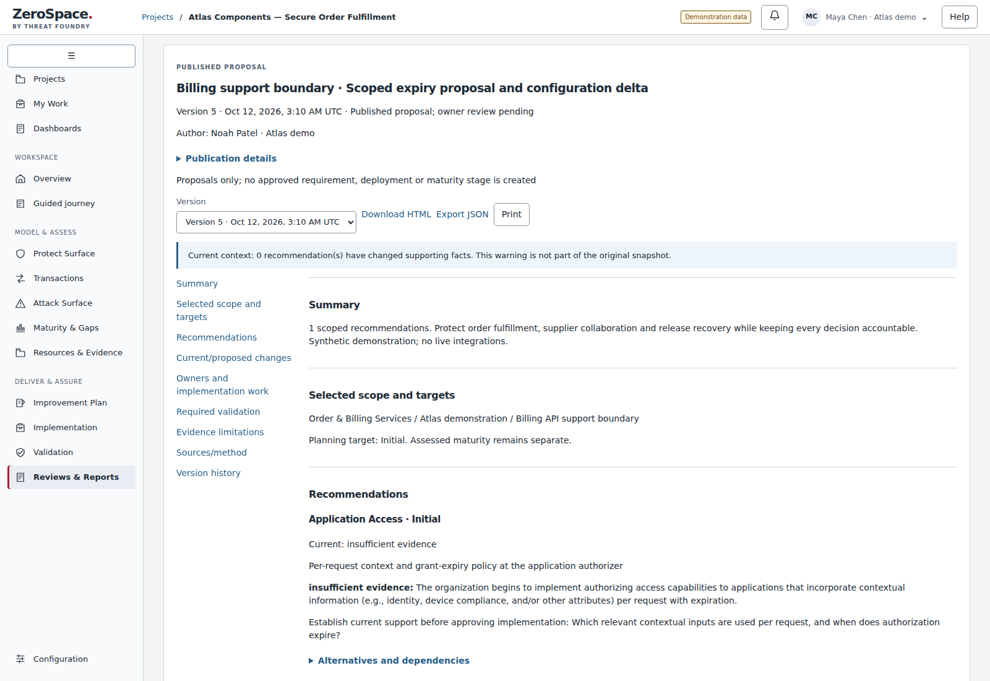Click the Validation check-shield icon
Screen dimensions: 990x681
coord(20,453)
